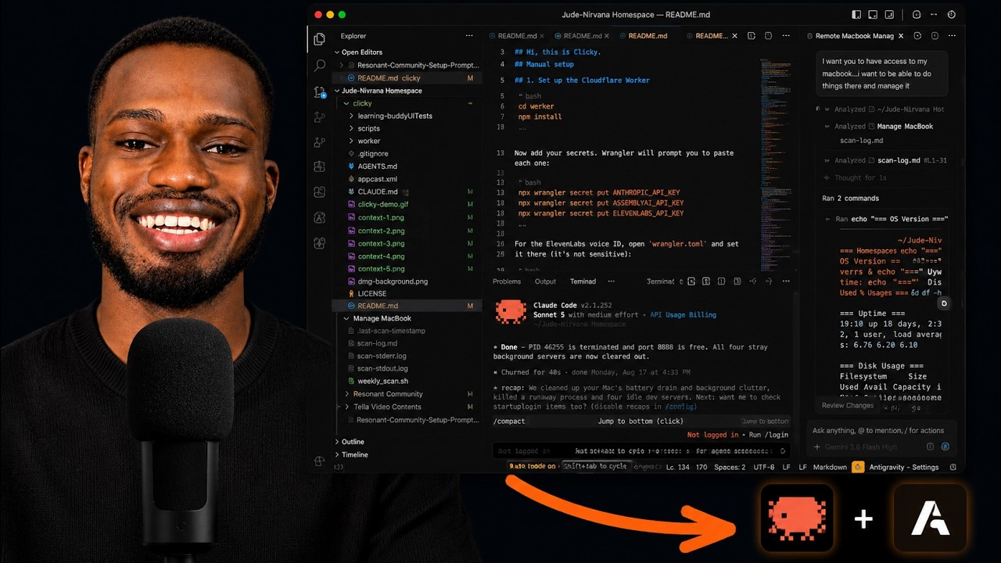
Task: Open editor tab bar more actions menu
Action: (786, 36)
